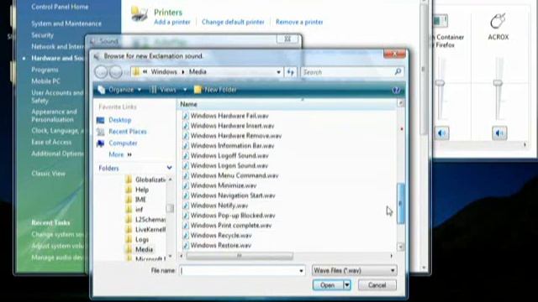Image resolution: width=538 pixels, height=302 pixels.
Task: Expand the Open button's split arrow
Action: [347, 285]
